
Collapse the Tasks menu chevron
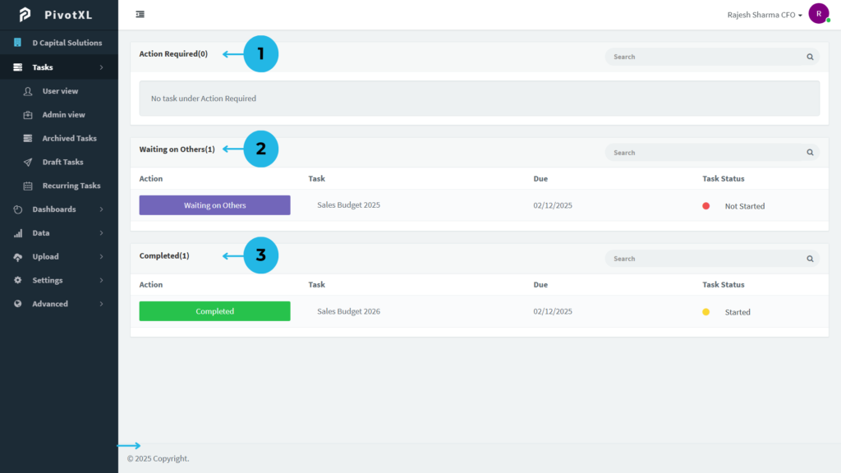pyautogui.click(x=101, y=67)
